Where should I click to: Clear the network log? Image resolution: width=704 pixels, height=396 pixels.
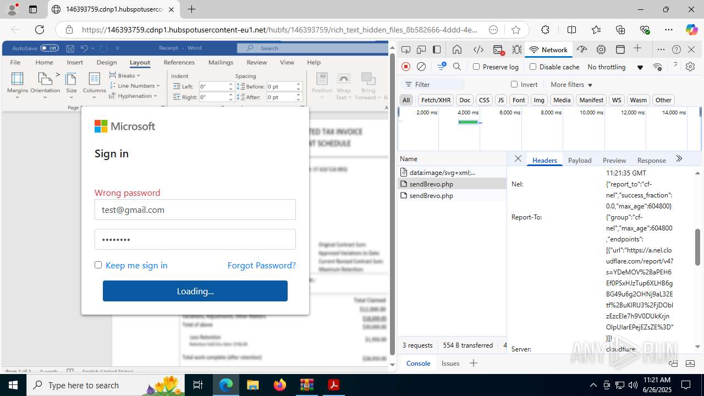(421, 67)
